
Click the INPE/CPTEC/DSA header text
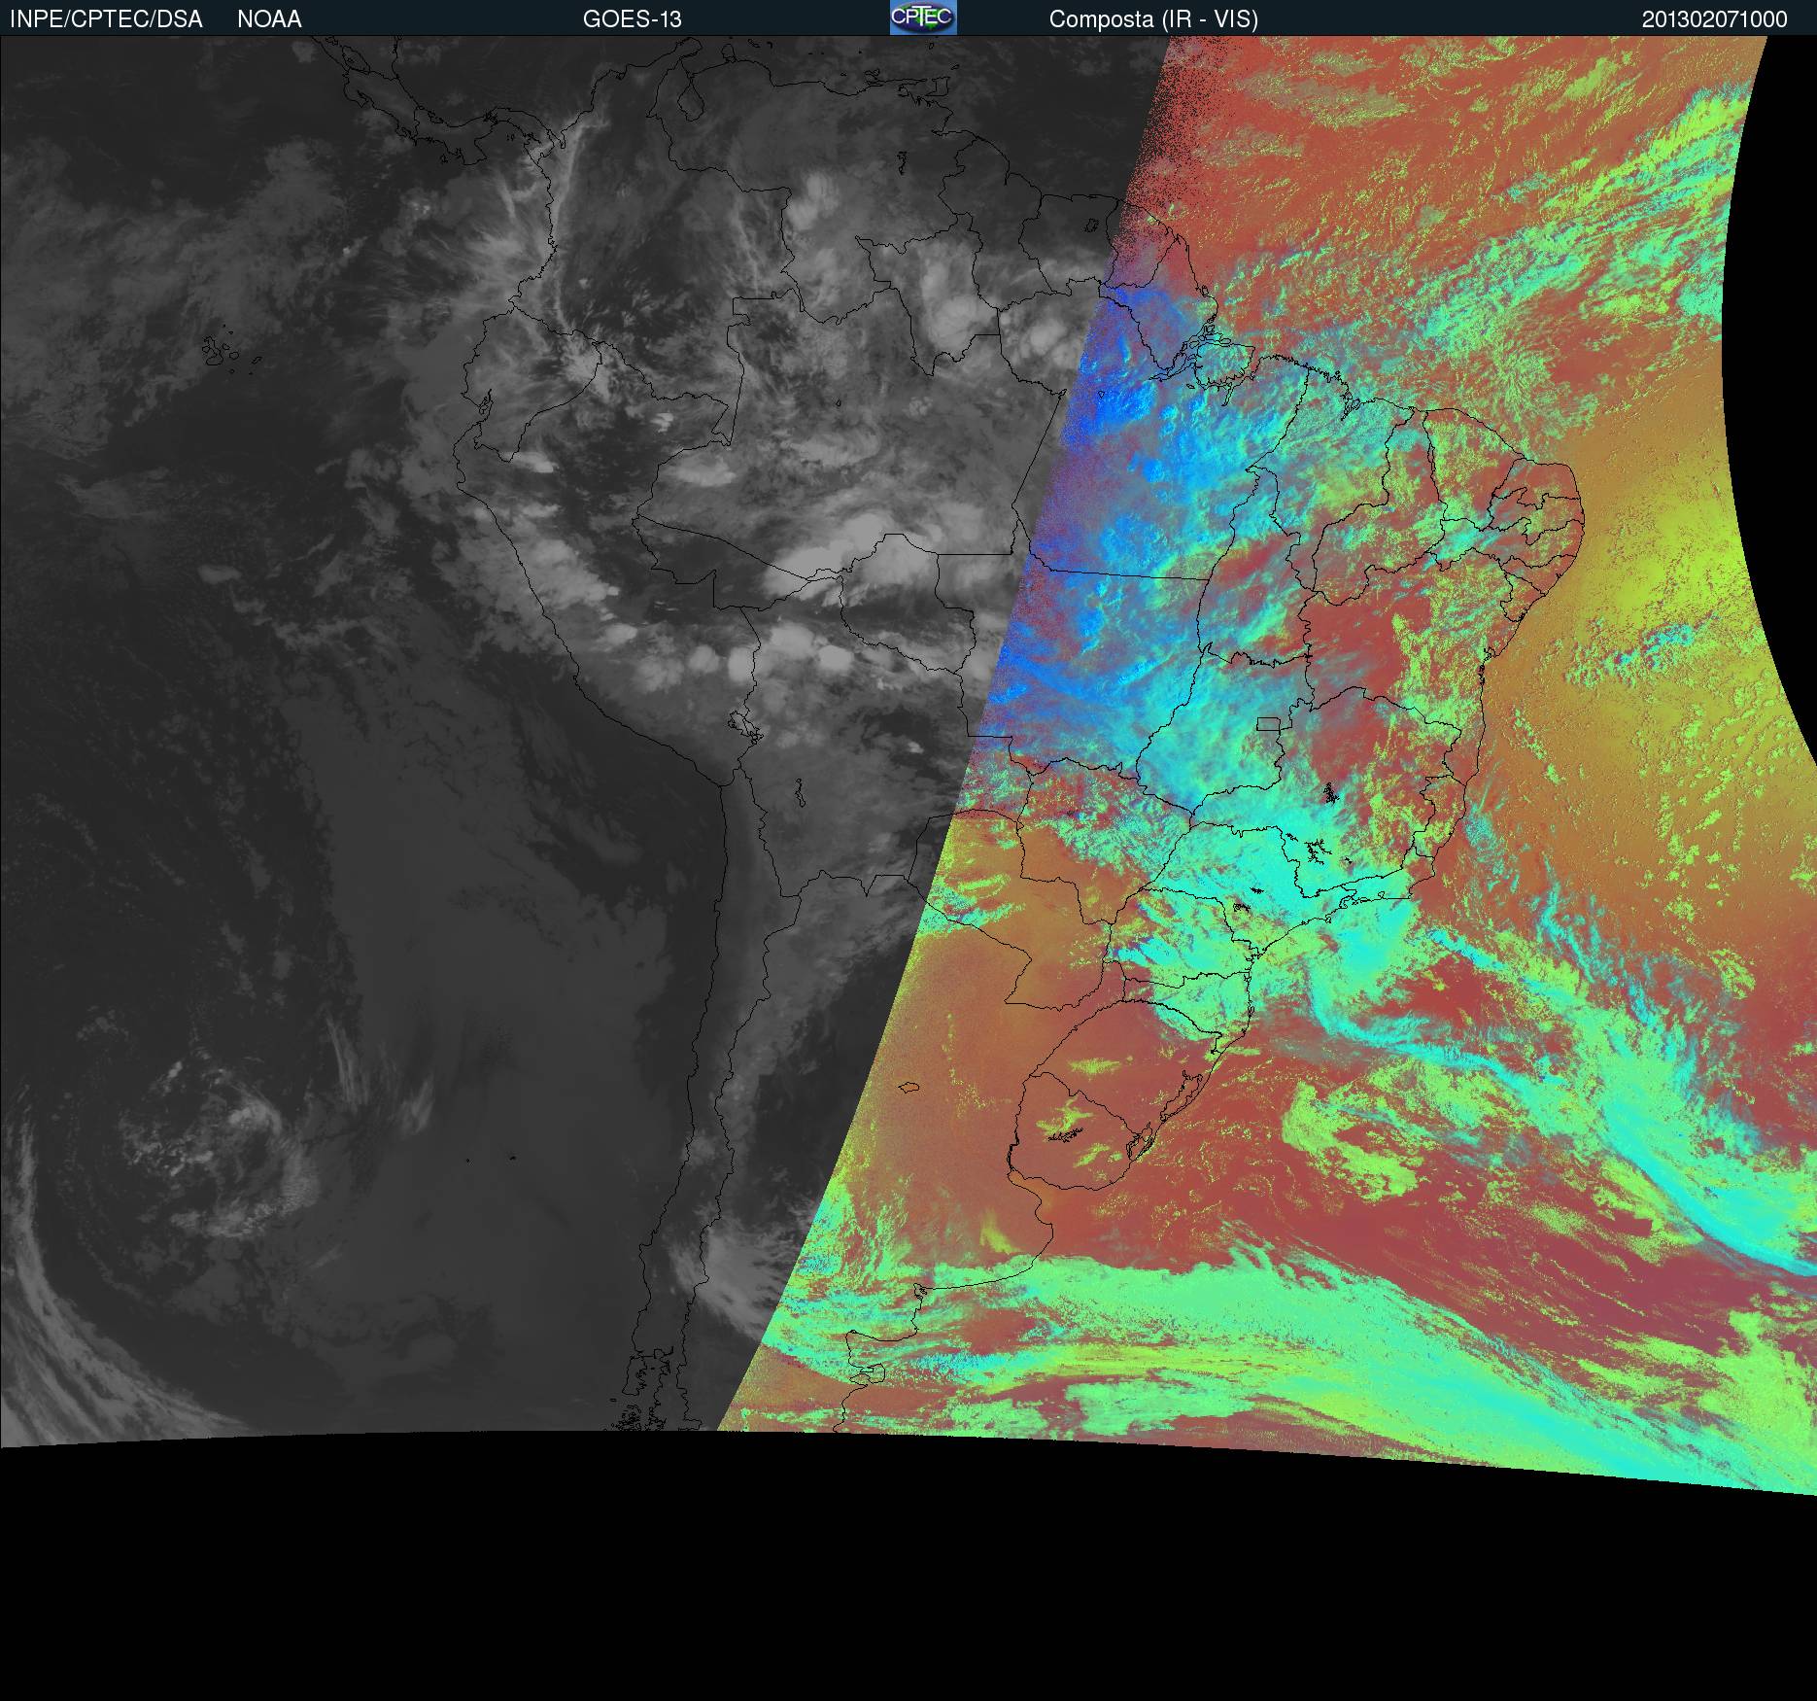106,19
